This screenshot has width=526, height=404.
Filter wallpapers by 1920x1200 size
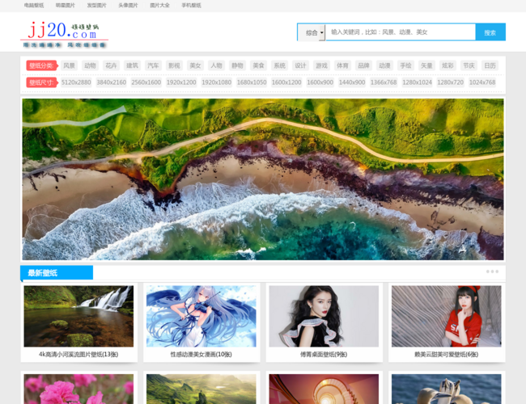coord(181,82)
